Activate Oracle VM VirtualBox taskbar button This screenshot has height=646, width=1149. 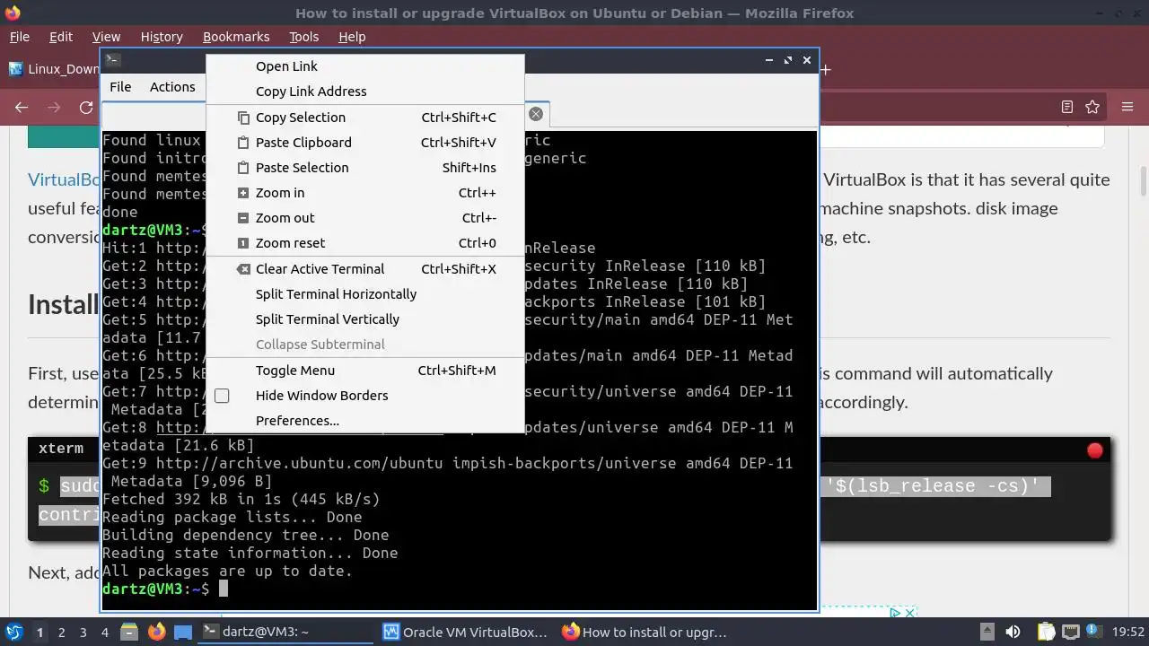tap(465, 632)
